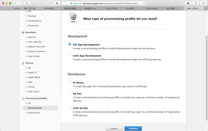Screen dimensions: 208x131
Task: Click the Provisioning Profiles section header
Action: [36, 99]
